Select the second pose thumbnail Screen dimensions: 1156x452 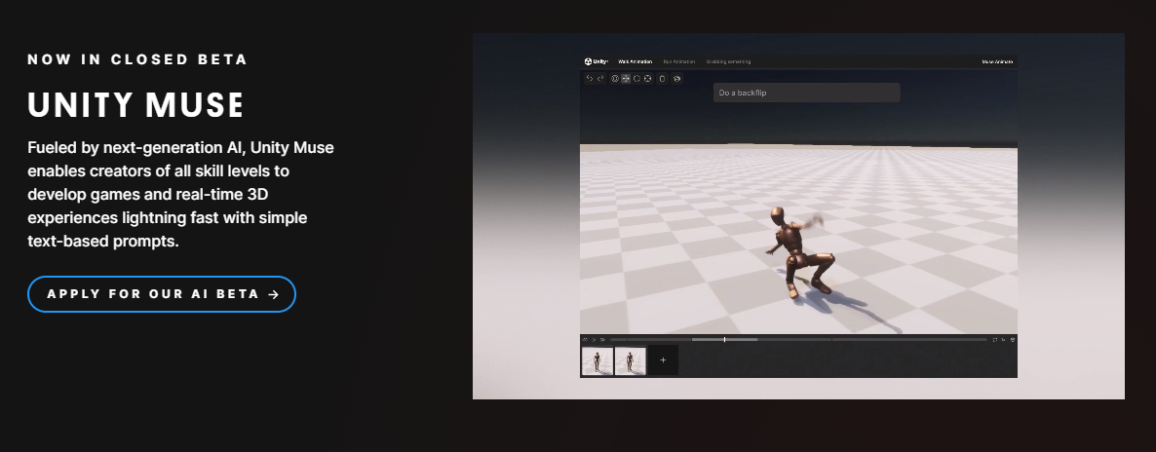[631, 360]
